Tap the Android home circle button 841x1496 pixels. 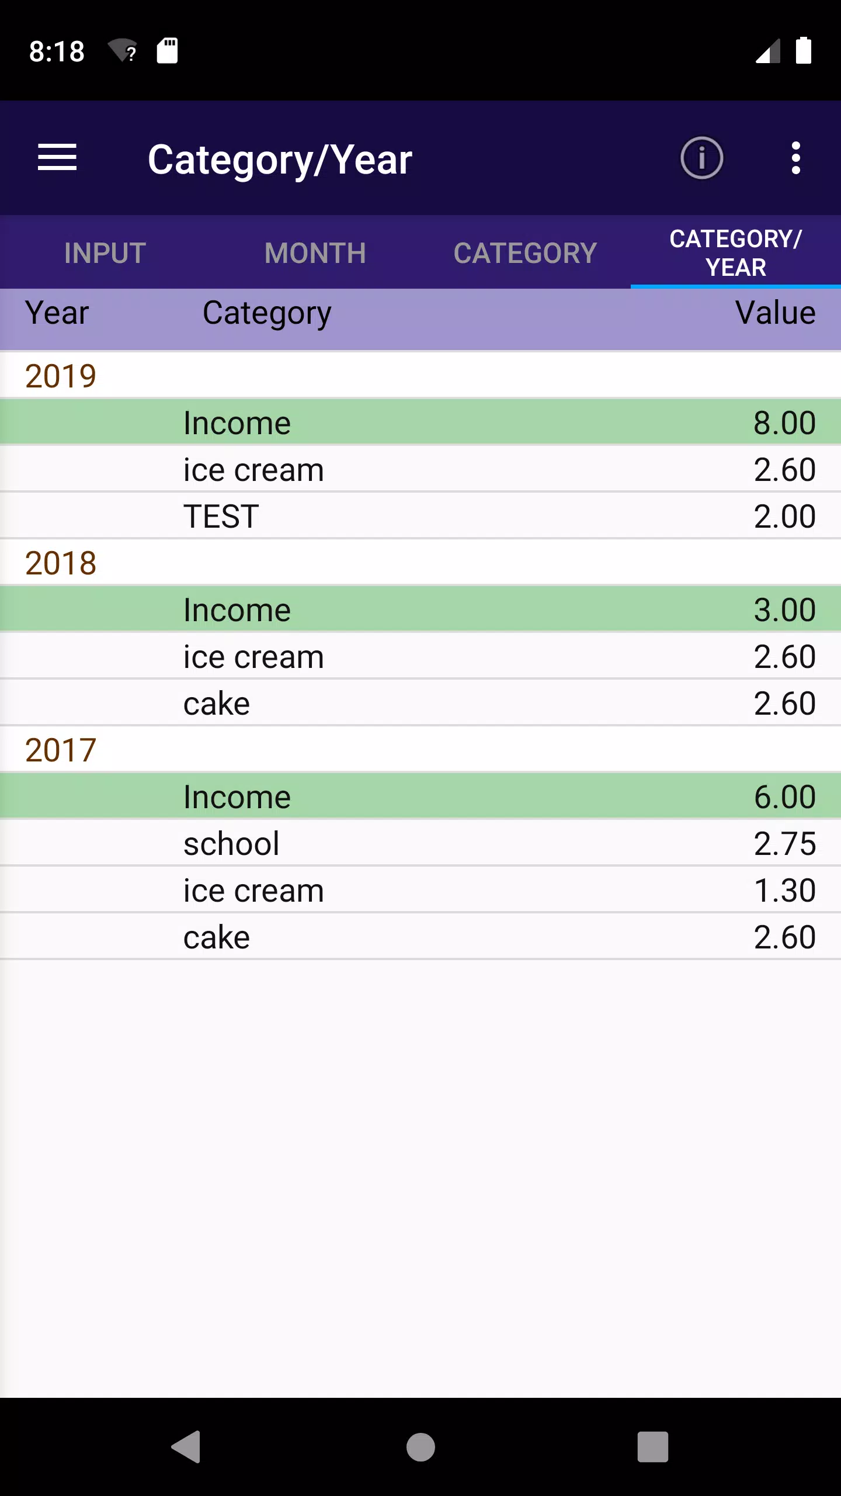(x=420, y=1447)
